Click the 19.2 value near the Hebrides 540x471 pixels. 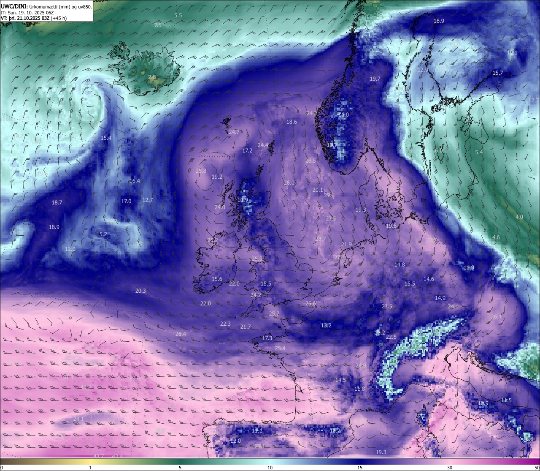[217, 177]
